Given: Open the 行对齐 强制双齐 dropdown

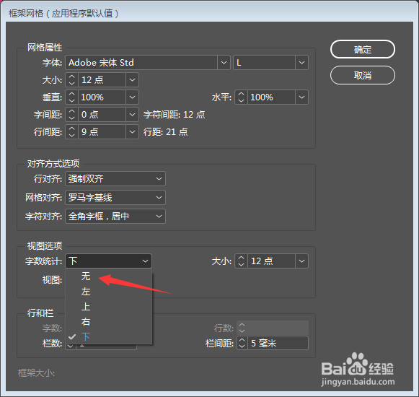Looking at the screenshot, I should 115,179.
